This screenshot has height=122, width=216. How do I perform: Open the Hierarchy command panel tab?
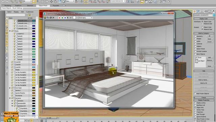point(202,12)
